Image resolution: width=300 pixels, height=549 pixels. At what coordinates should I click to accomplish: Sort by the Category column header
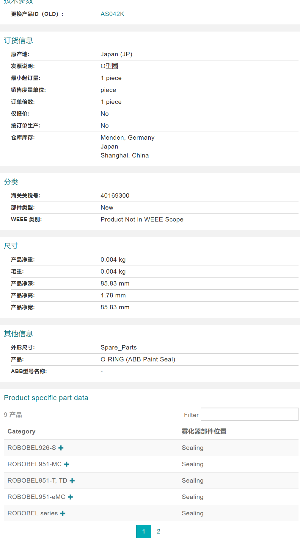[21, 431]
